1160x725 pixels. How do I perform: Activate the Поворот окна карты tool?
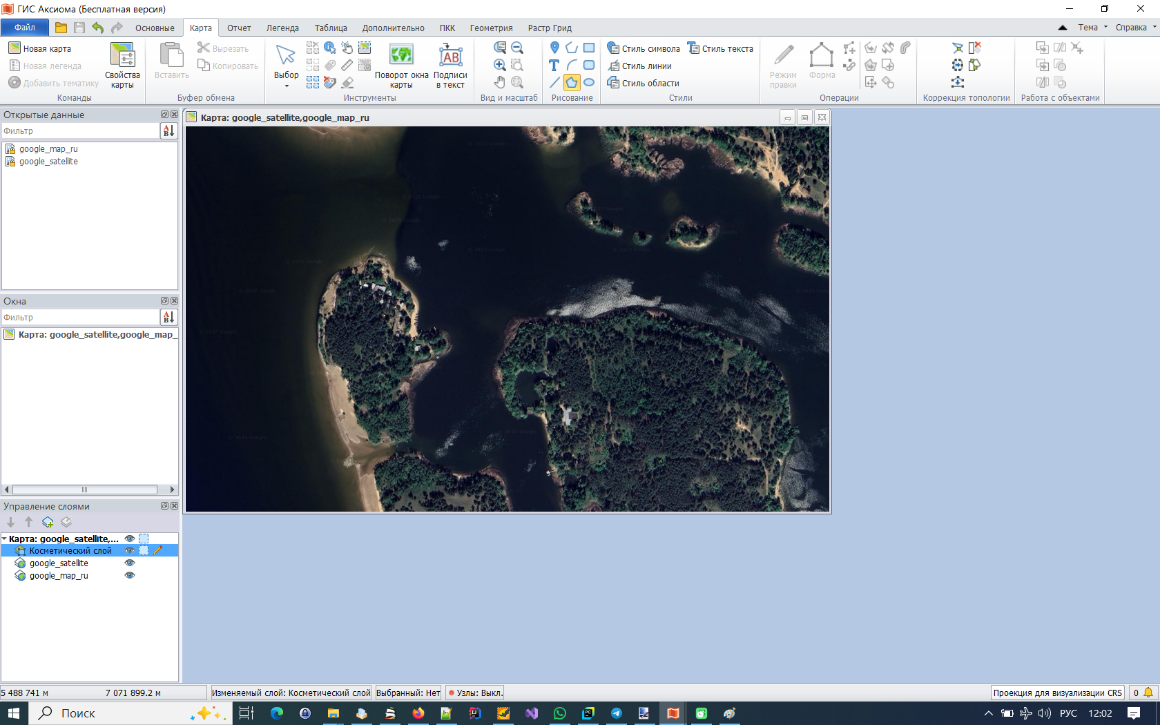click(403, 64)
